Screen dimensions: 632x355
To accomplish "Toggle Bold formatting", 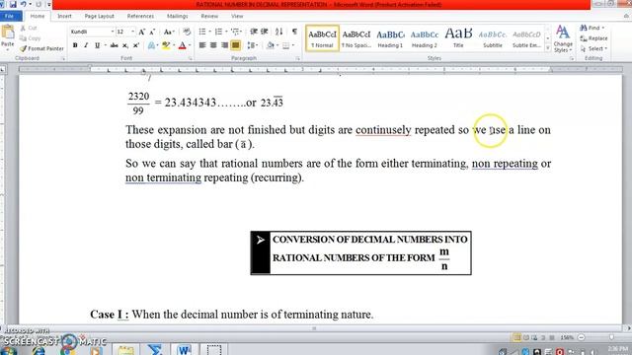I will [75, 45].
